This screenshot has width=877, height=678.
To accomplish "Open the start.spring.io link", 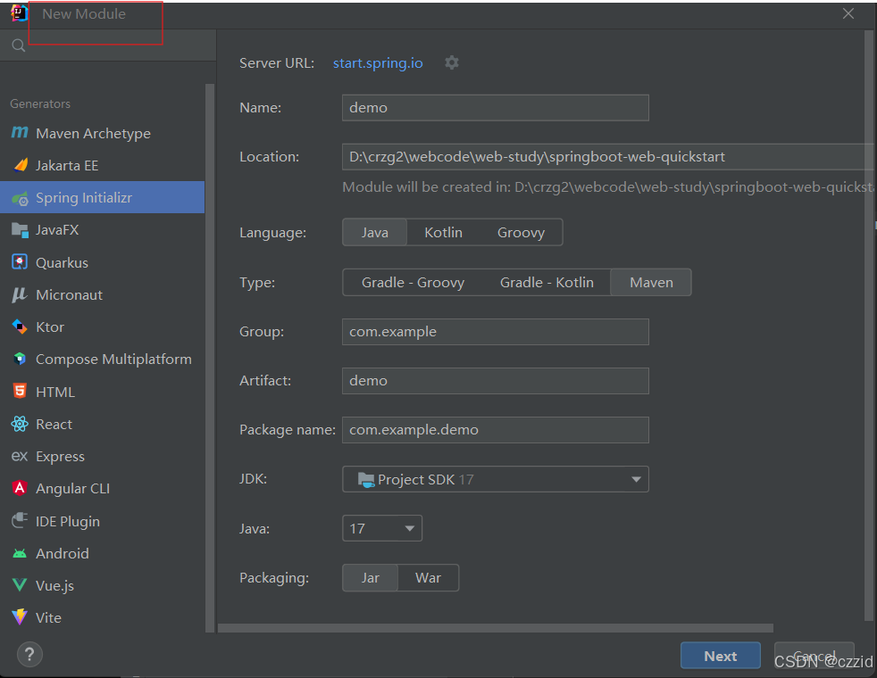I will 378,63.
